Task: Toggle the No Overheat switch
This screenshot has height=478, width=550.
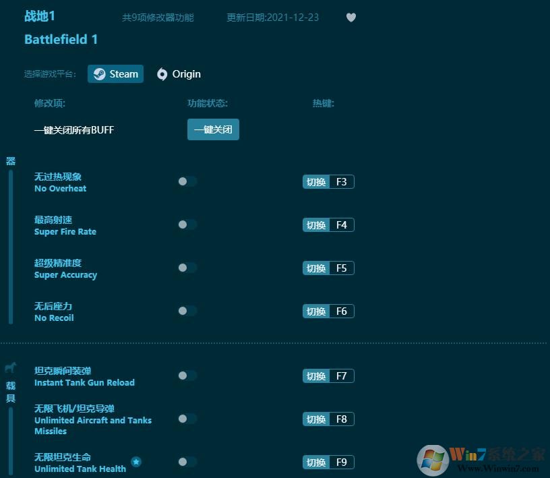Action: (187, 181)
